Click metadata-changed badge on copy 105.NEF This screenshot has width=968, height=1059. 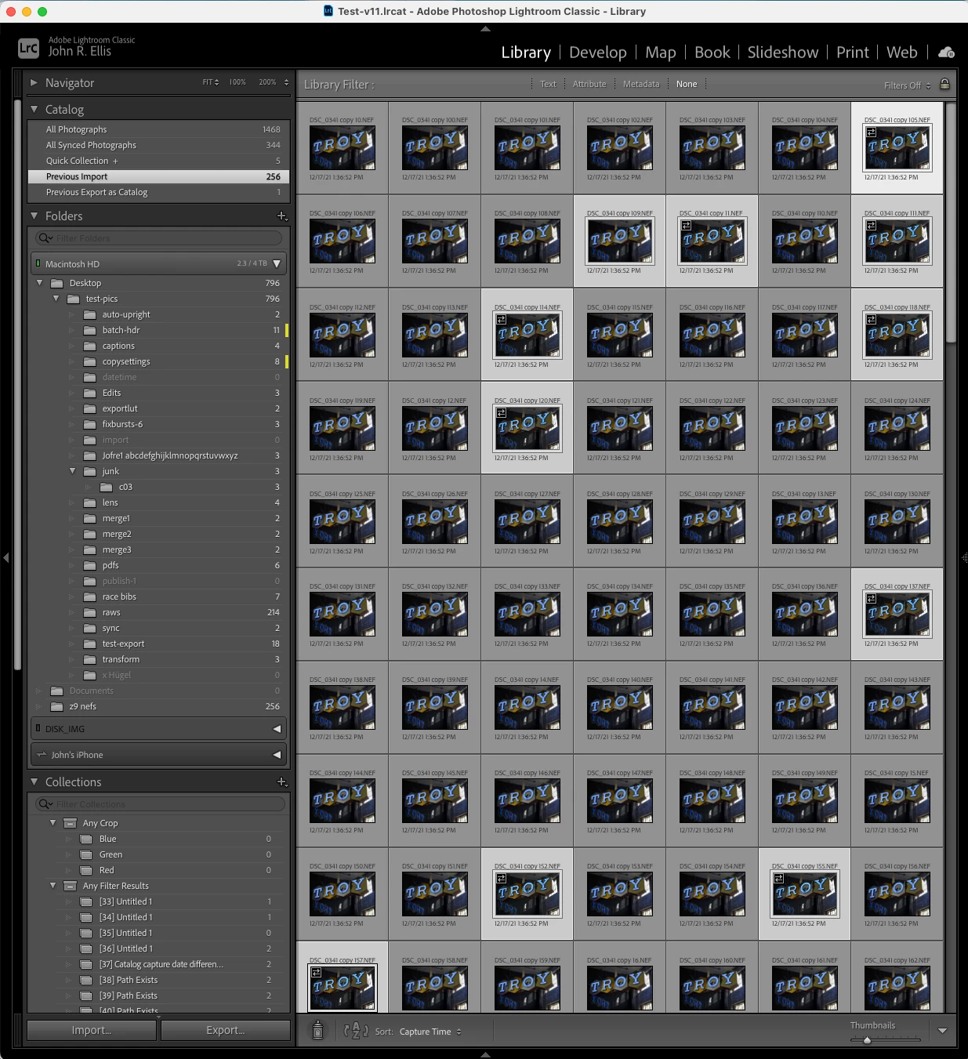coord(872,132)
